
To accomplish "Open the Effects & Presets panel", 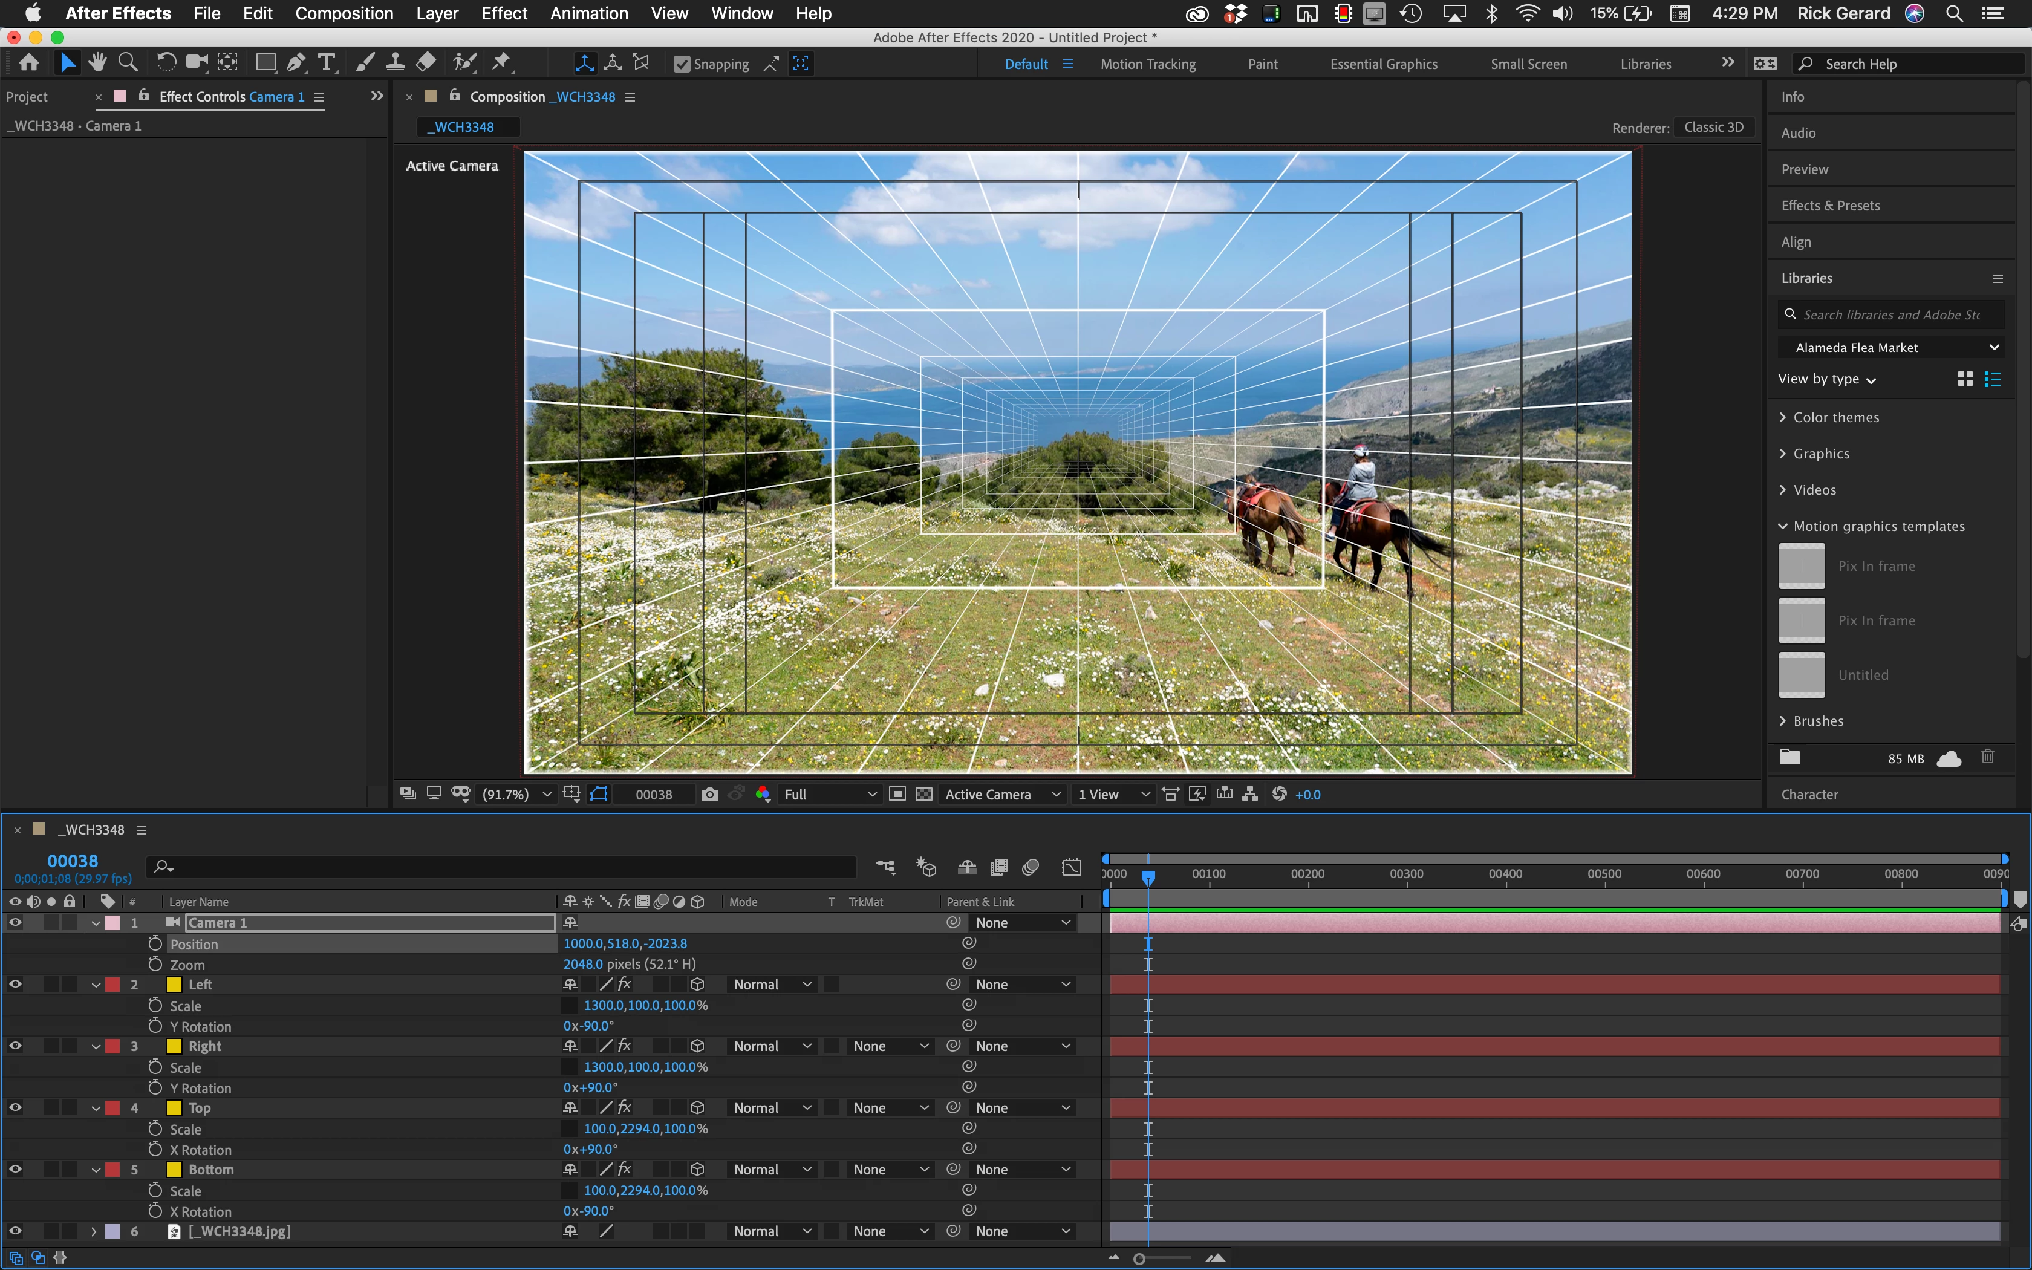I will tap(1831, 206).
